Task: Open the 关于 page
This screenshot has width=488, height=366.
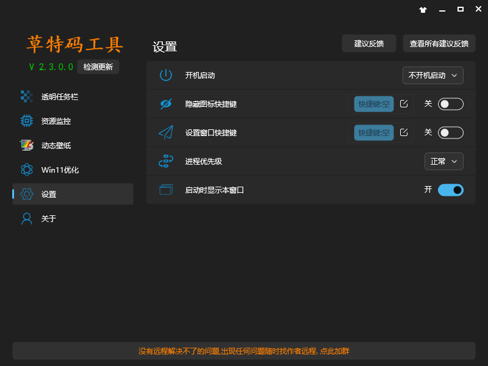Action: [73, 218]
